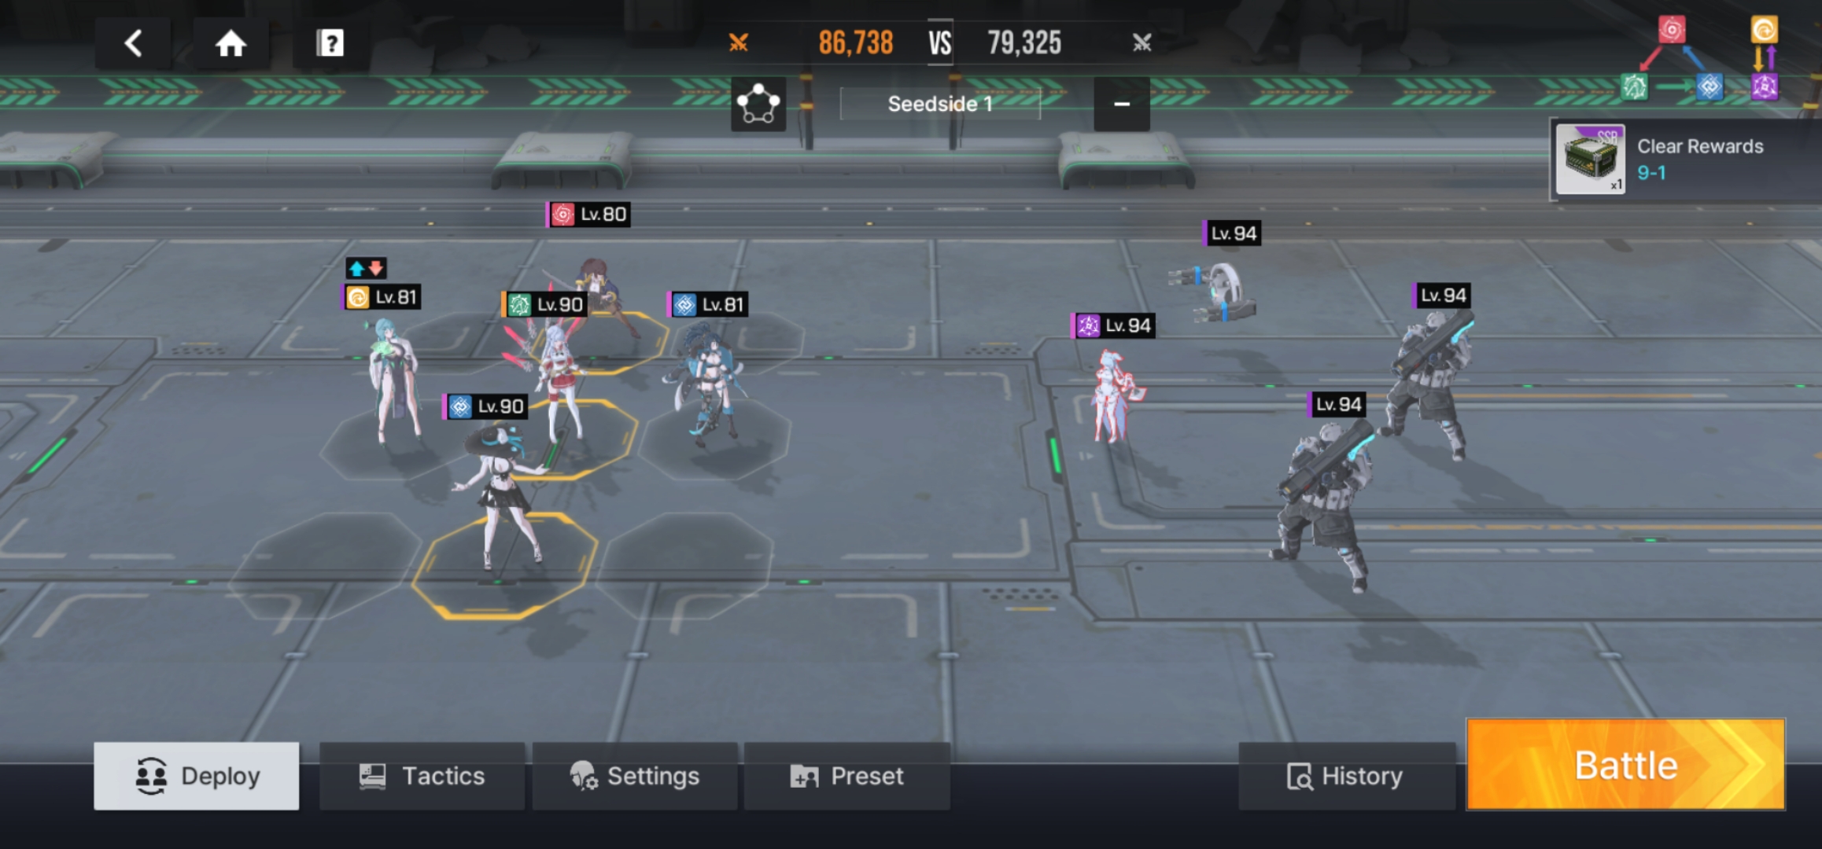The image size is (1822, 849).
Task: Select the Lv.94 purple enemy unit
Action: click(x=1114, y=393)
